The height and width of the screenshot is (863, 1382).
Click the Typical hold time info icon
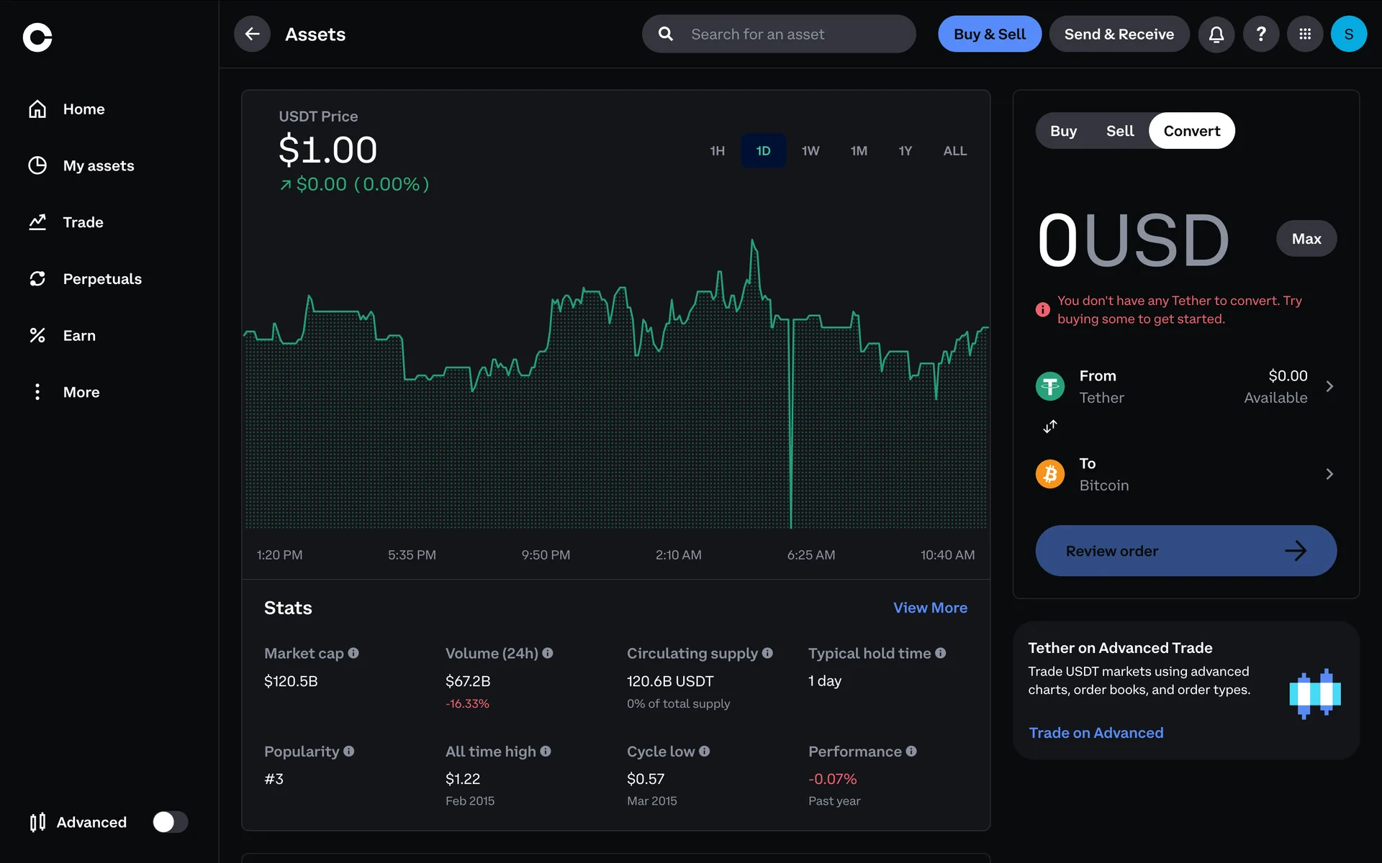[941, 653]
